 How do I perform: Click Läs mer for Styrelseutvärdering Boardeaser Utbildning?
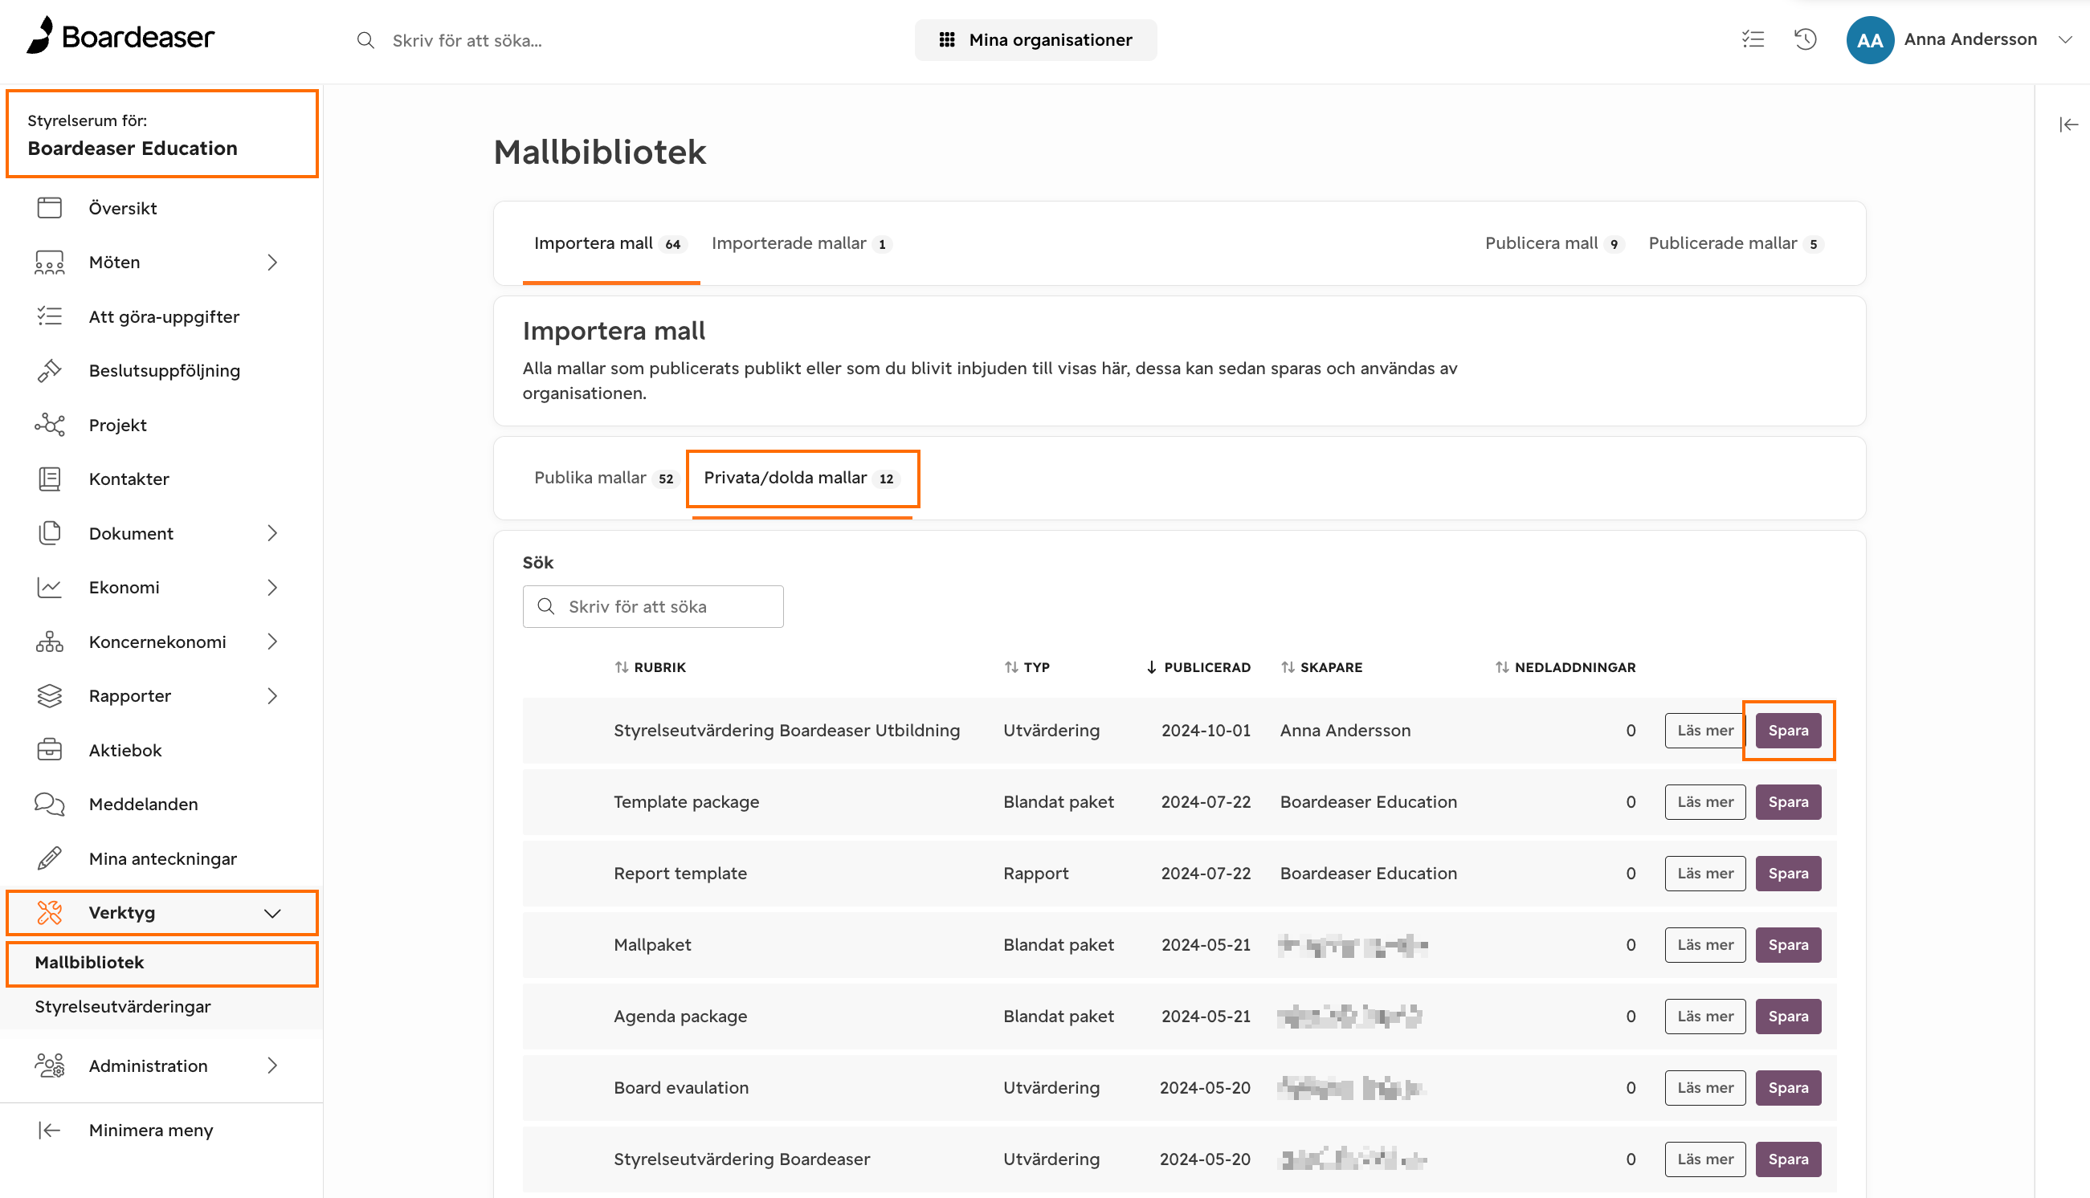1705,731
